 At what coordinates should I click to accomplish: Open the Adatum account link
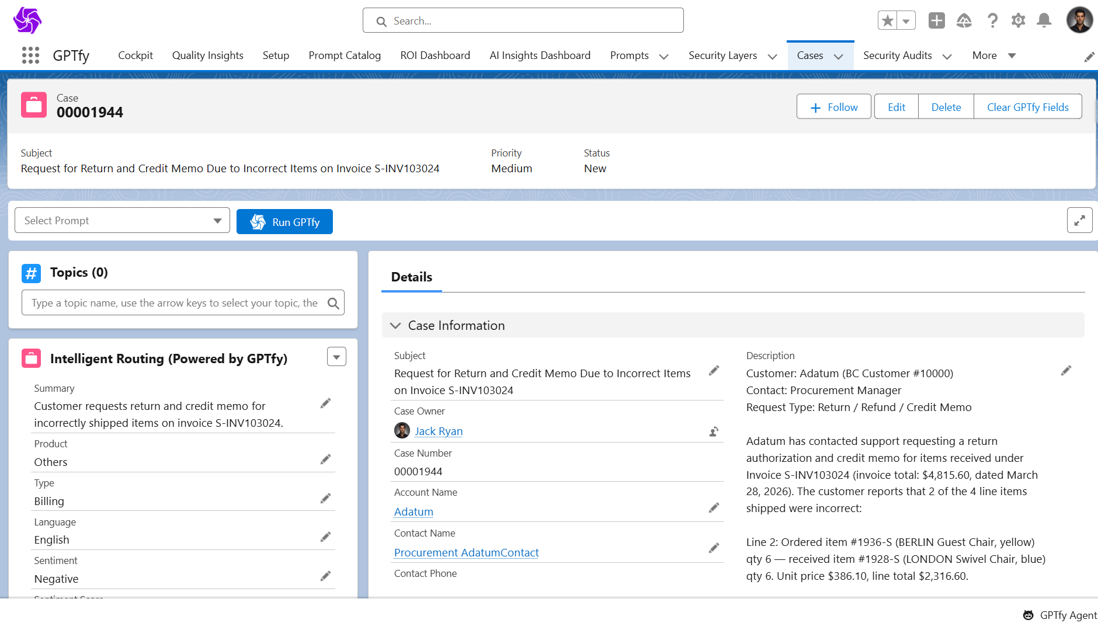pos(414,511)
